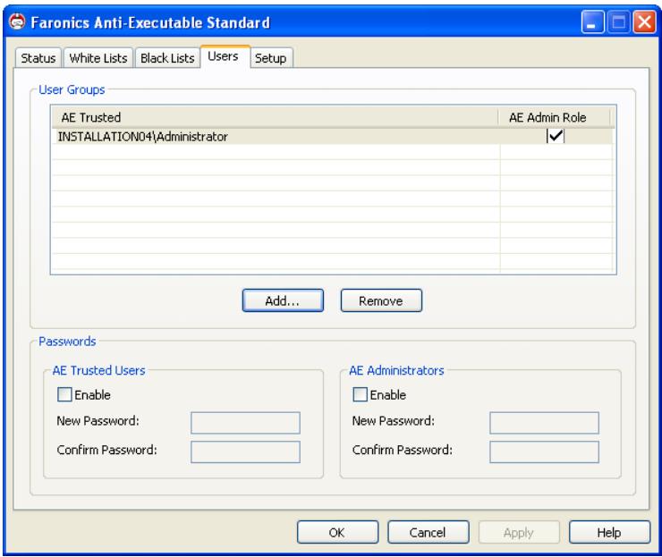Enable AE Administrators password checkbox

pos(360,394)
